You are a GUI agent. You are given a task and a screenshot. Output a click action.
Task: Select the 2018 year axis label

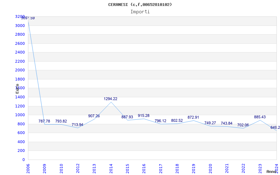point(177,168)
